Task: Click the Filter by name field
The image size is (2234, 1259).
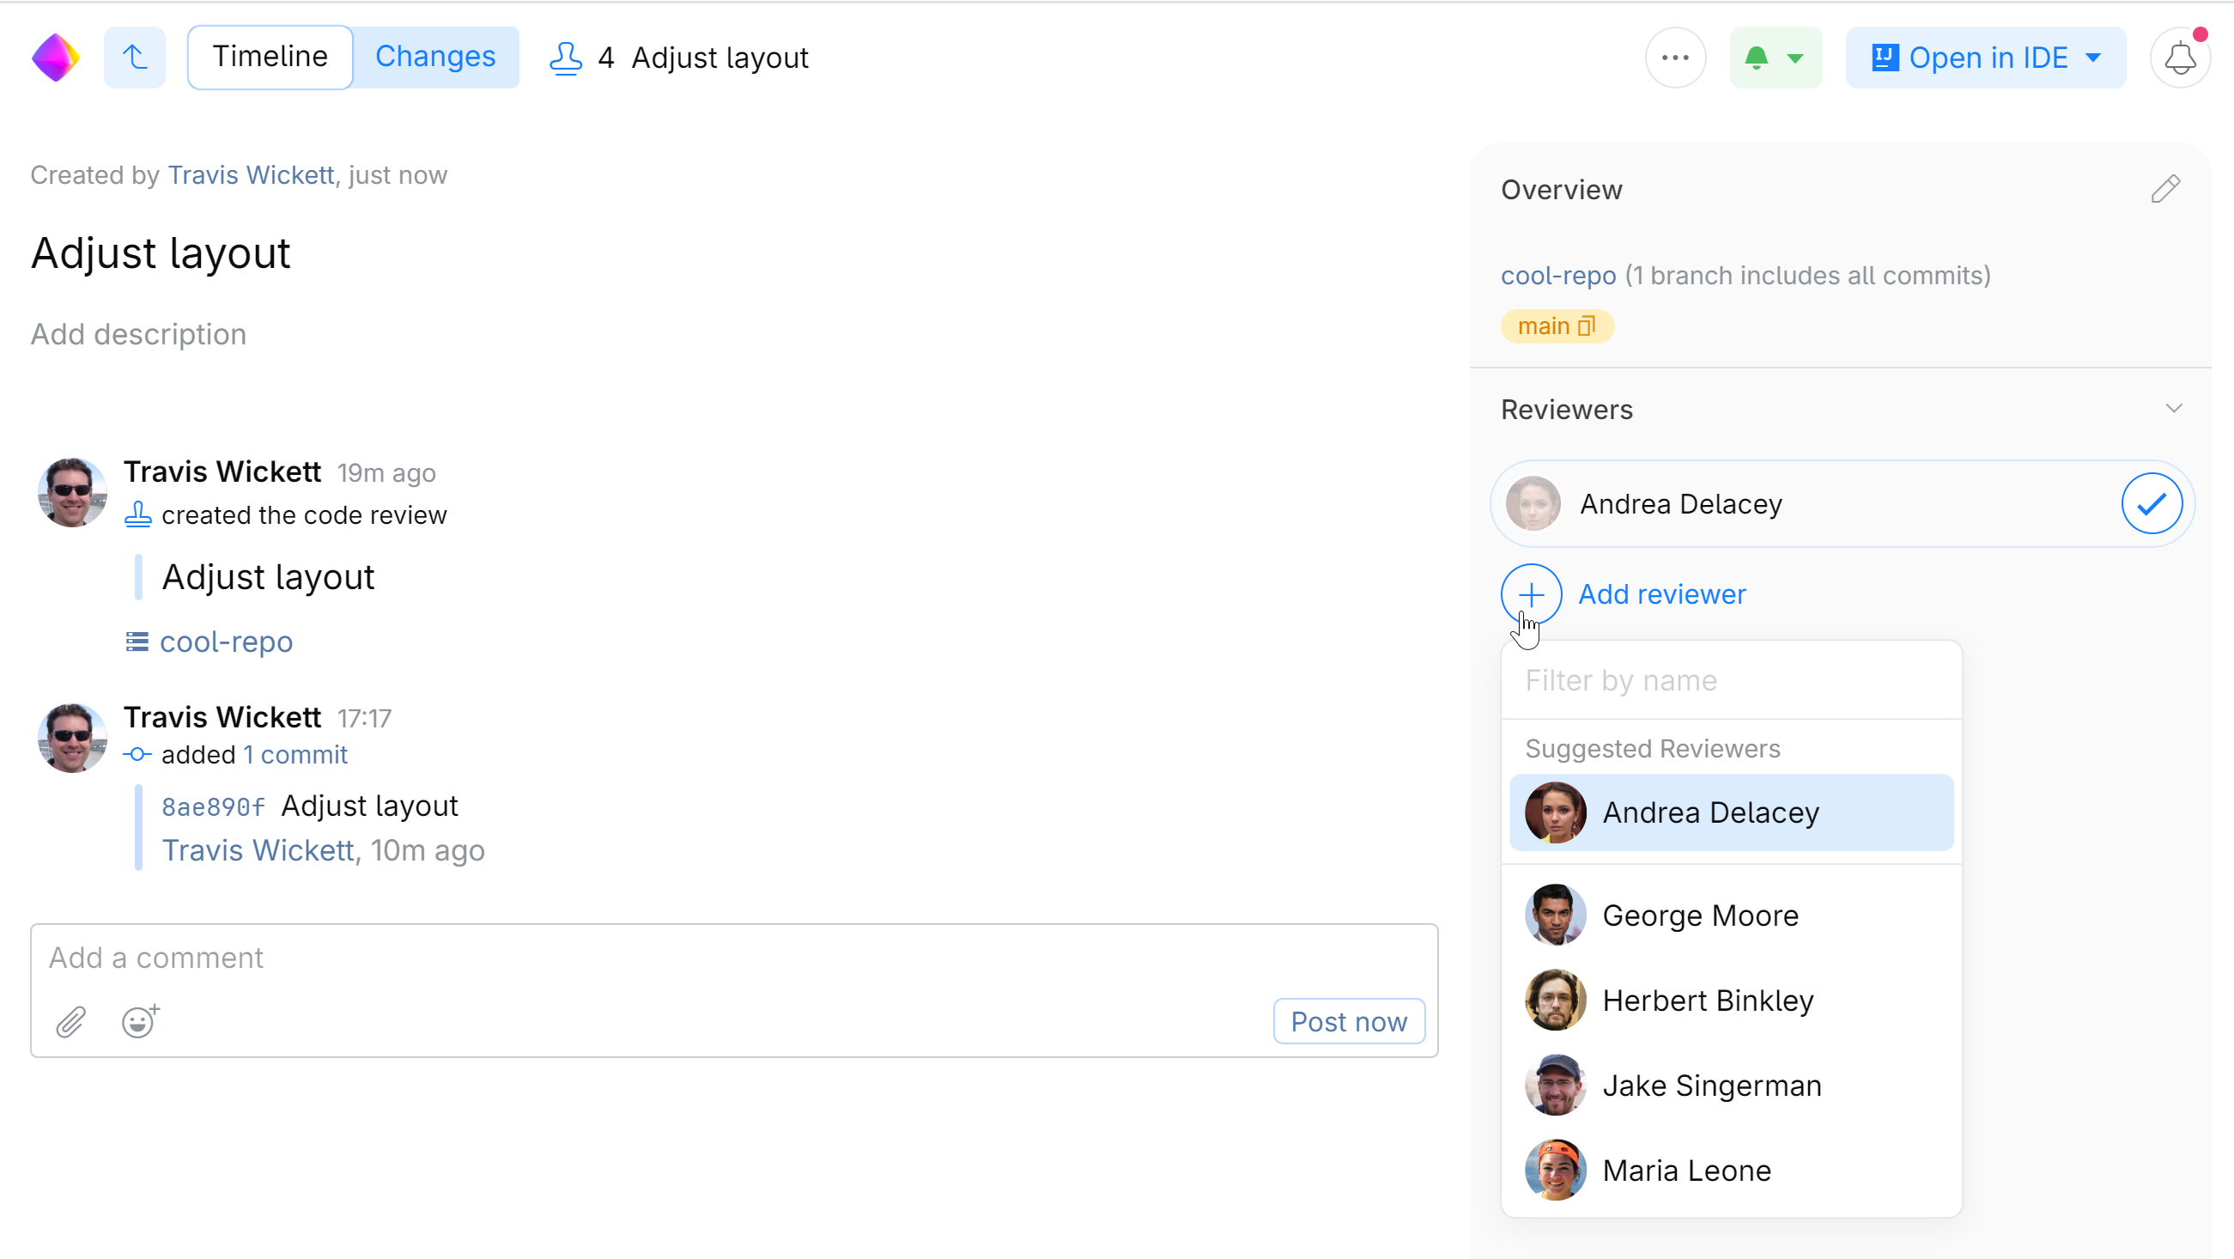Action: point(1730,680)
